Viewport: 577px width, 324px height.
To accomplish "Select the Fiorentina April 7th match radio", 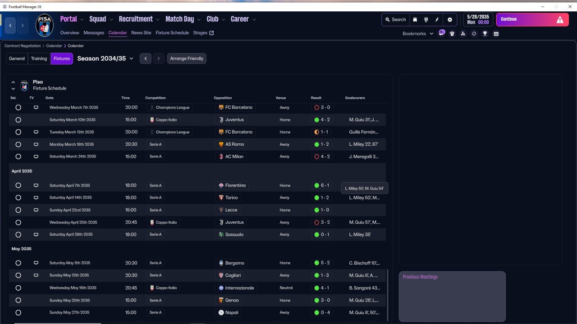I will tap(18, 185).
